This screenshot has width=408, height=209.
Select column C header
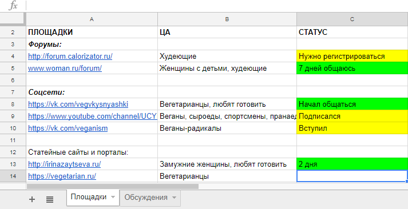(352, 19)
